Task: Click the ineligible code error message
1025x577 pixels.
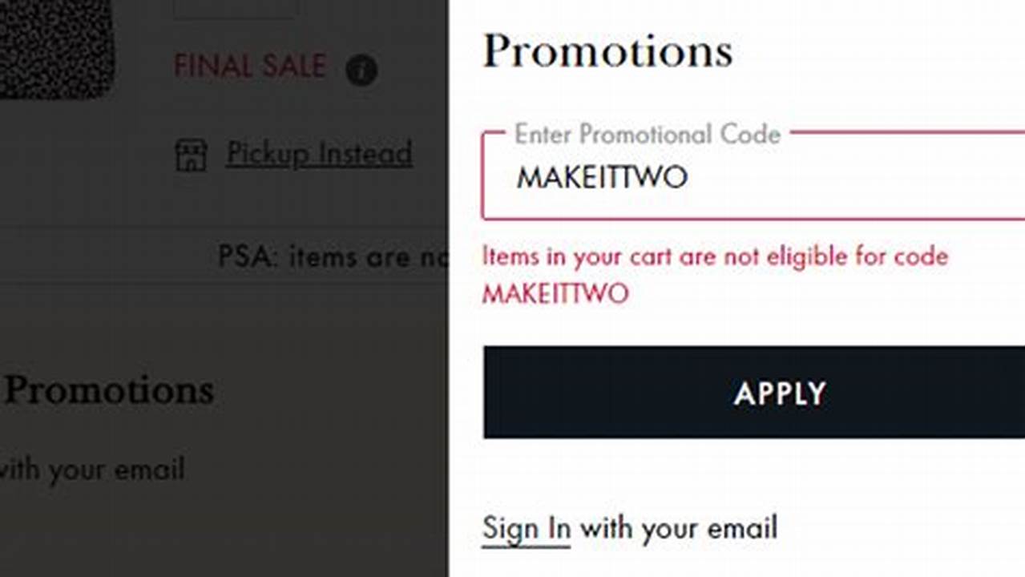Action: tap(714, 256)
